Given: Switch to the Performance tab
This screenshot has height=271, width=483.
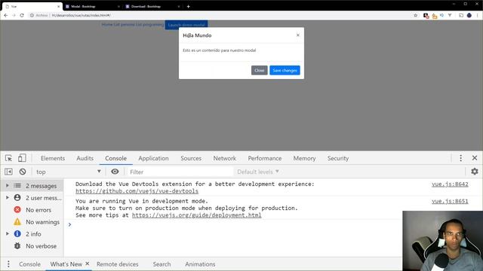Looking at the screenshot, I should [x=265, y=158].
